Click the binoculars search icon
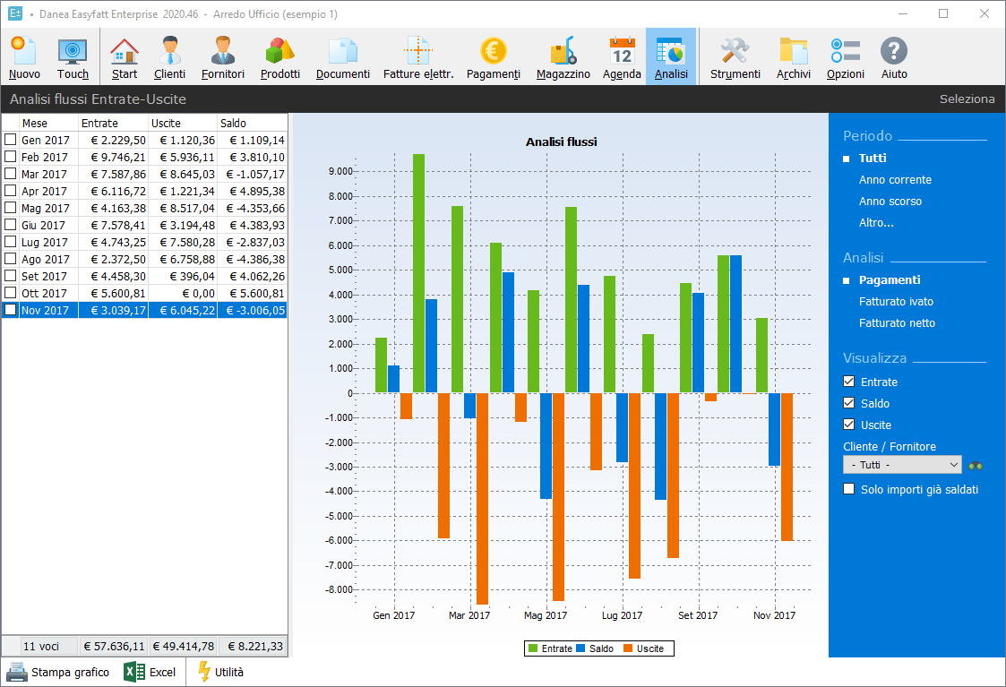This screenshot has height=687, width=1006. tap(976, 466)
